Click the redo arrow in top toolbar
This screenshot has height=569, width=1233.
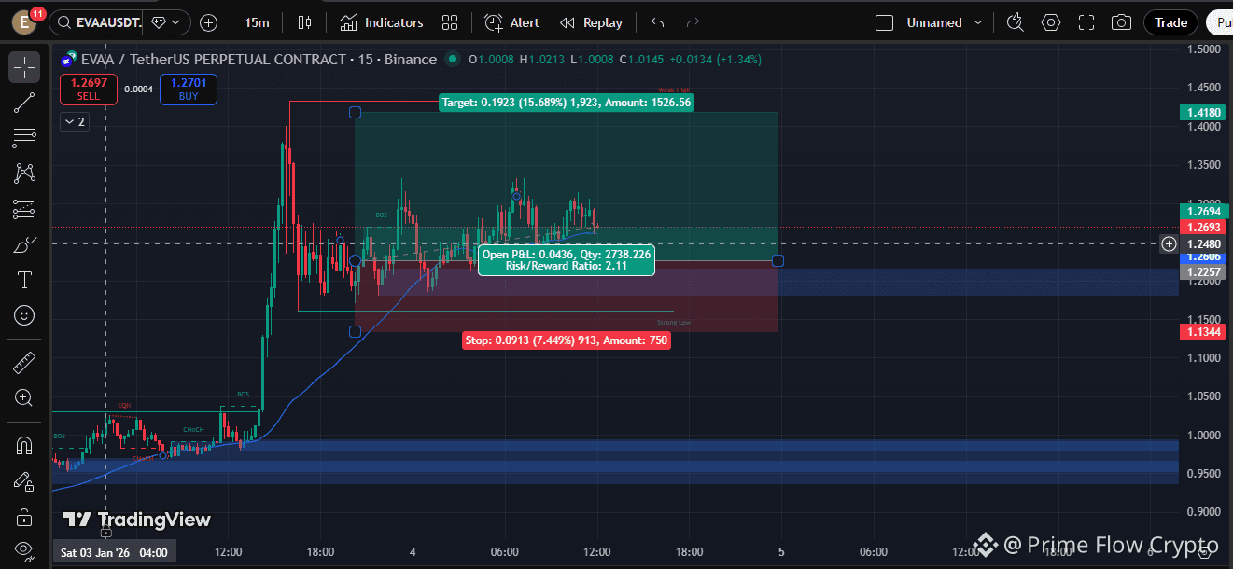coord(693,22)
